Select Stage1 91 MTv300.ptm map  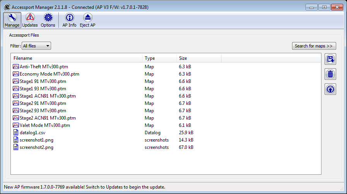pos(43,81)
